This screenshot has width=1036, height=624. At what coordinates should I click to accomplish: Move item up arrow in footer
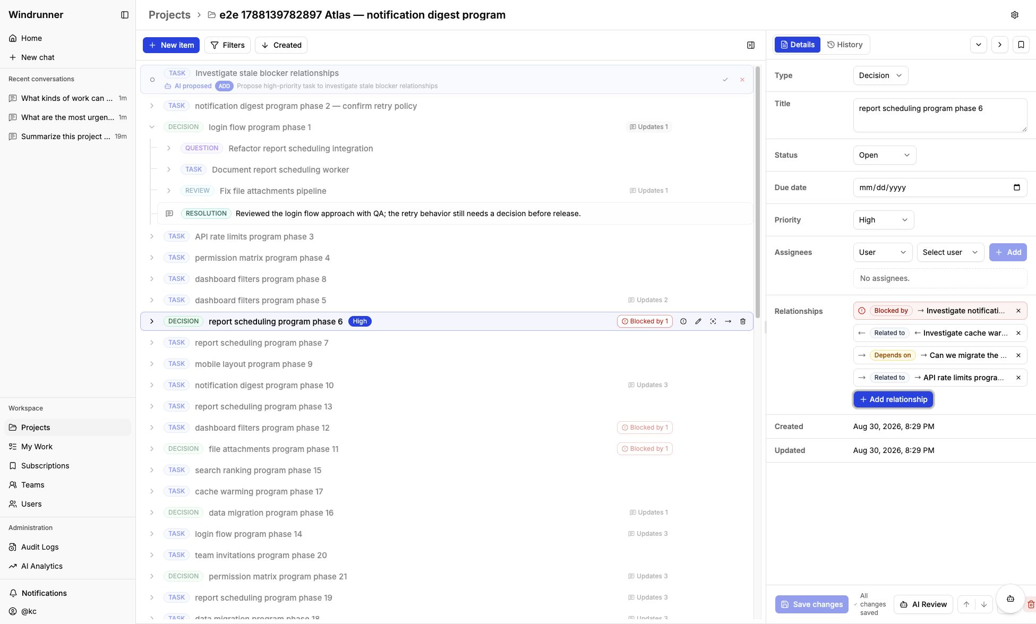pyautogui.click(x=966, y=604)
